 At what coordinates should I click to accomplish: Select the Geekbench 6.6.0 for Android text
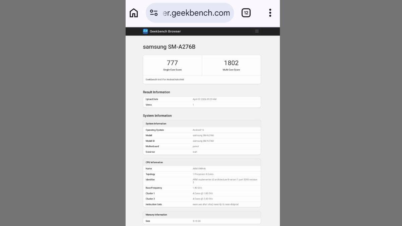(x=165, y=80)
